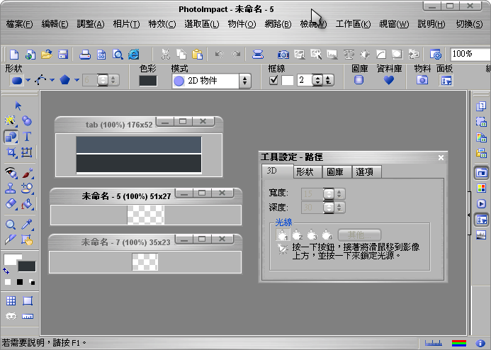Click the blue heart library icon
The image size is (491, 350).
click(388, 81)
